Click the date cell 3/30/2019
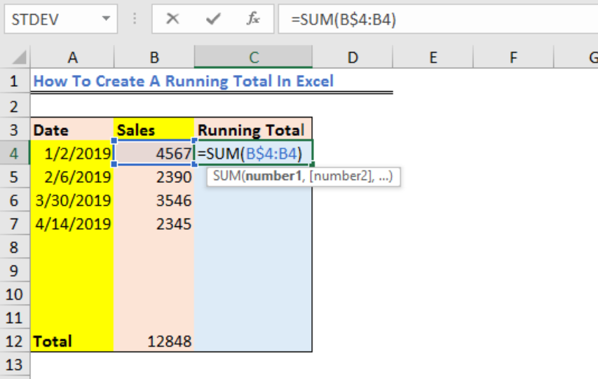The image size is (598, 379). click(72, 200)
